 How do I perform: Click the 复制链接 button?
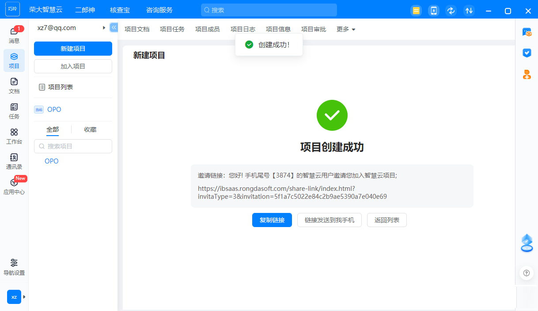[272, 220]
